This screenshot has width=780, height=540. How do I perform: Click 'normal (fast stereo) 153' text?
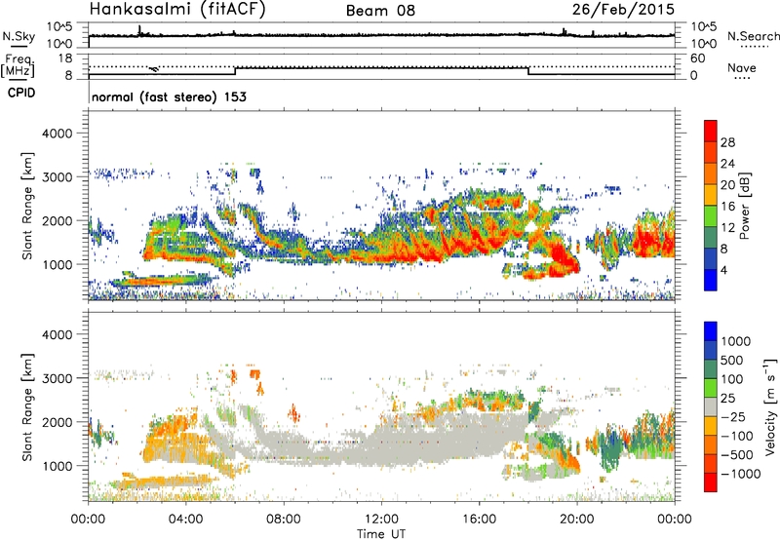[169, 96]
